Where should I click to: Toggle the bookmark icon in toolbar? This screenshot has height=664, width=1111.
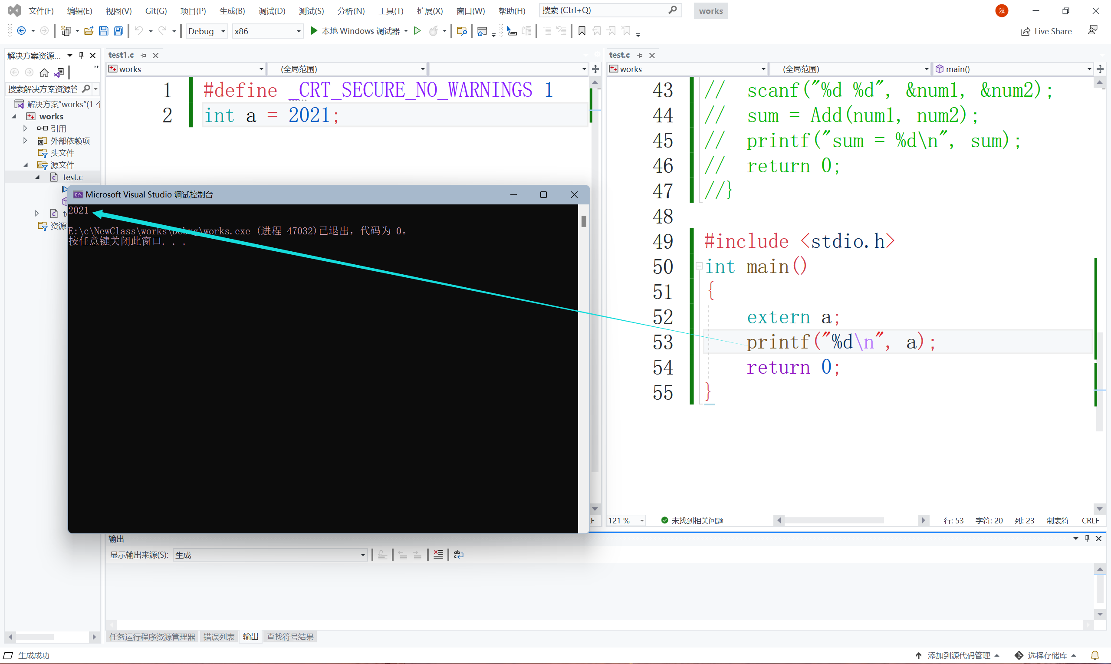point(582,31)
